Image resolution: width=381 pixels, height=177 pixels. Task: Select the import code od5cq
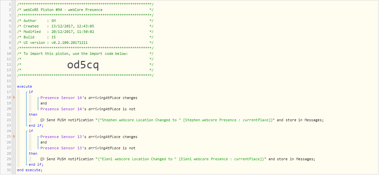(83, 65)
